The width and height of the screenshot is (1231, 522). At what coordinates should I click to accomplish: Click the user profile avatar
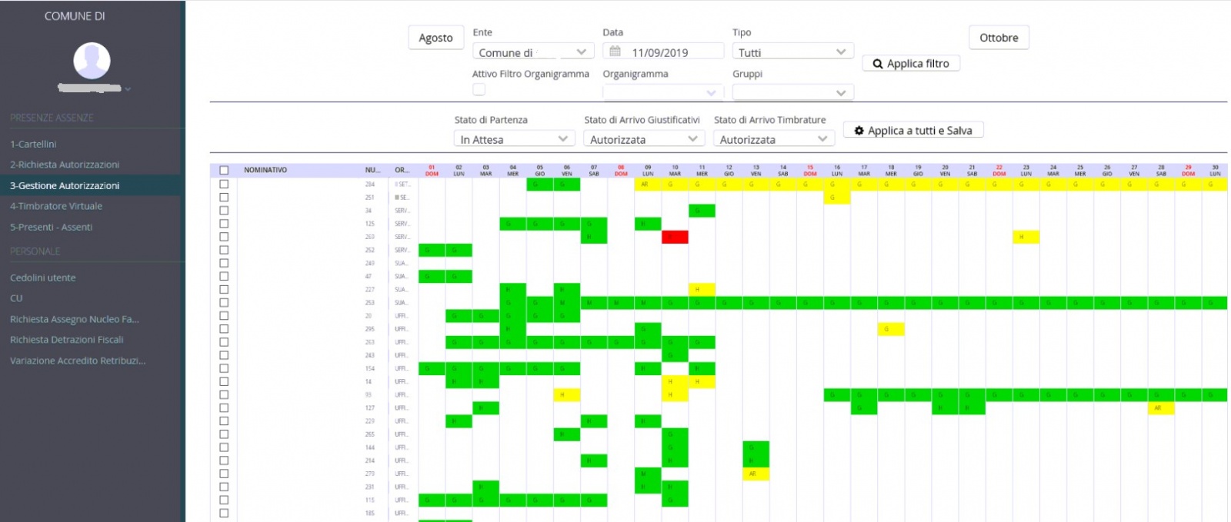(x=92, y=61)
